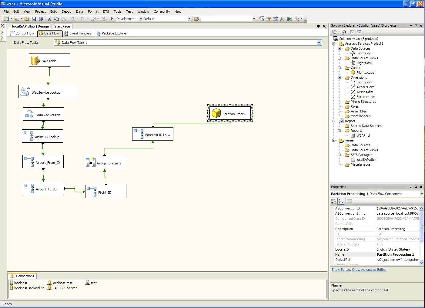Switch to the Package Explorer tab
This screenshot has width=425, height=308.
(x=112, y=33)
